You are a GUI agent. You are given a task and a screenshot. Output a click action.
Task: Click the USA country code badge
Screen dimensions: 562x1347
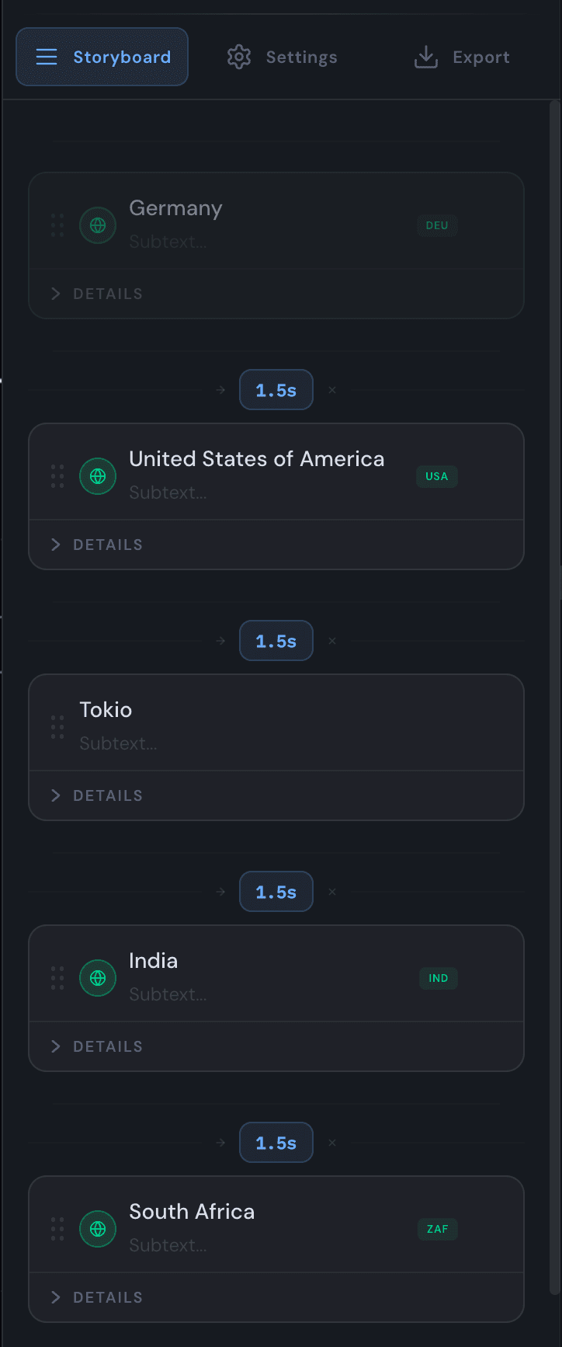(x=437, y=476)
